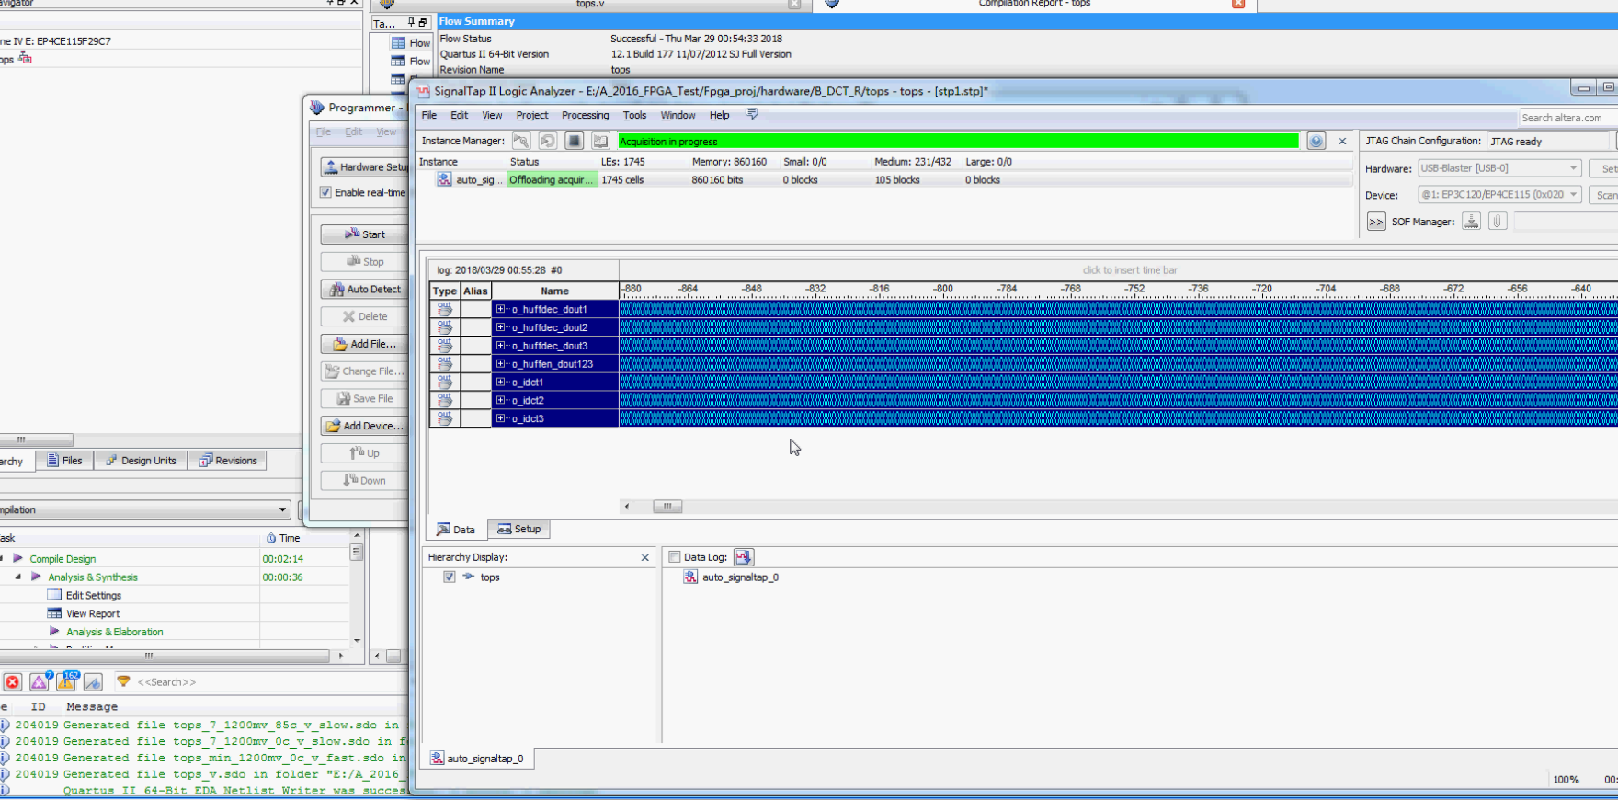Open Processing menu in SignalTap window
This screenshot has width=1618, height=800.
pos(585,115)
